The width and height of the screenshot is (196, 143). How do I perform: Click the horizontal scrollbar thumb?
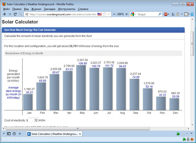[78, 129]
